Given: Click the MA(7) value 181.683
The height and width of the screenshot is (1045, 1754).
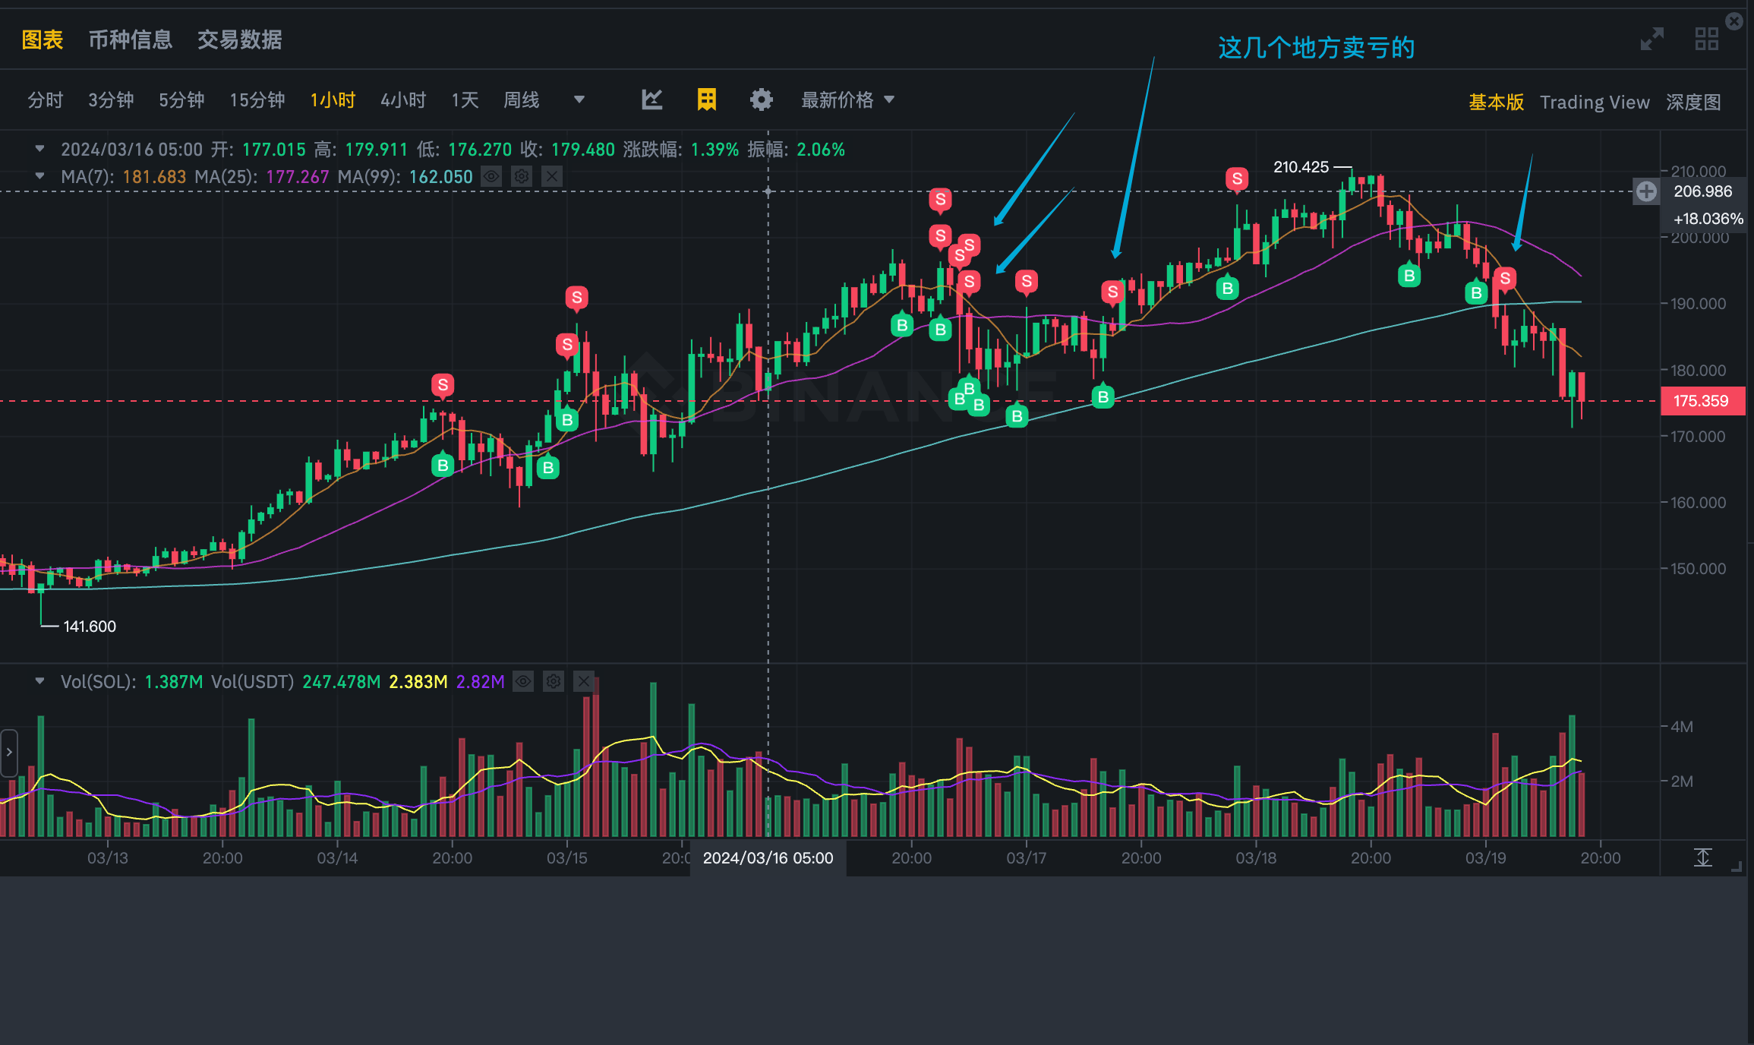Looking at the screenshot, I should pyautogui.click(x=154, y=177).
